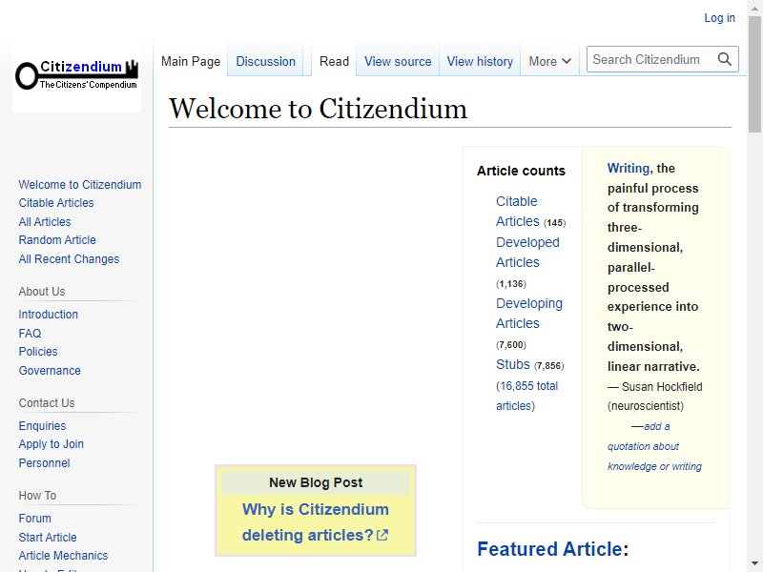This screenshot has height=572, width=763.
Task: Click the Log in link
Action: tap(720, 18)
